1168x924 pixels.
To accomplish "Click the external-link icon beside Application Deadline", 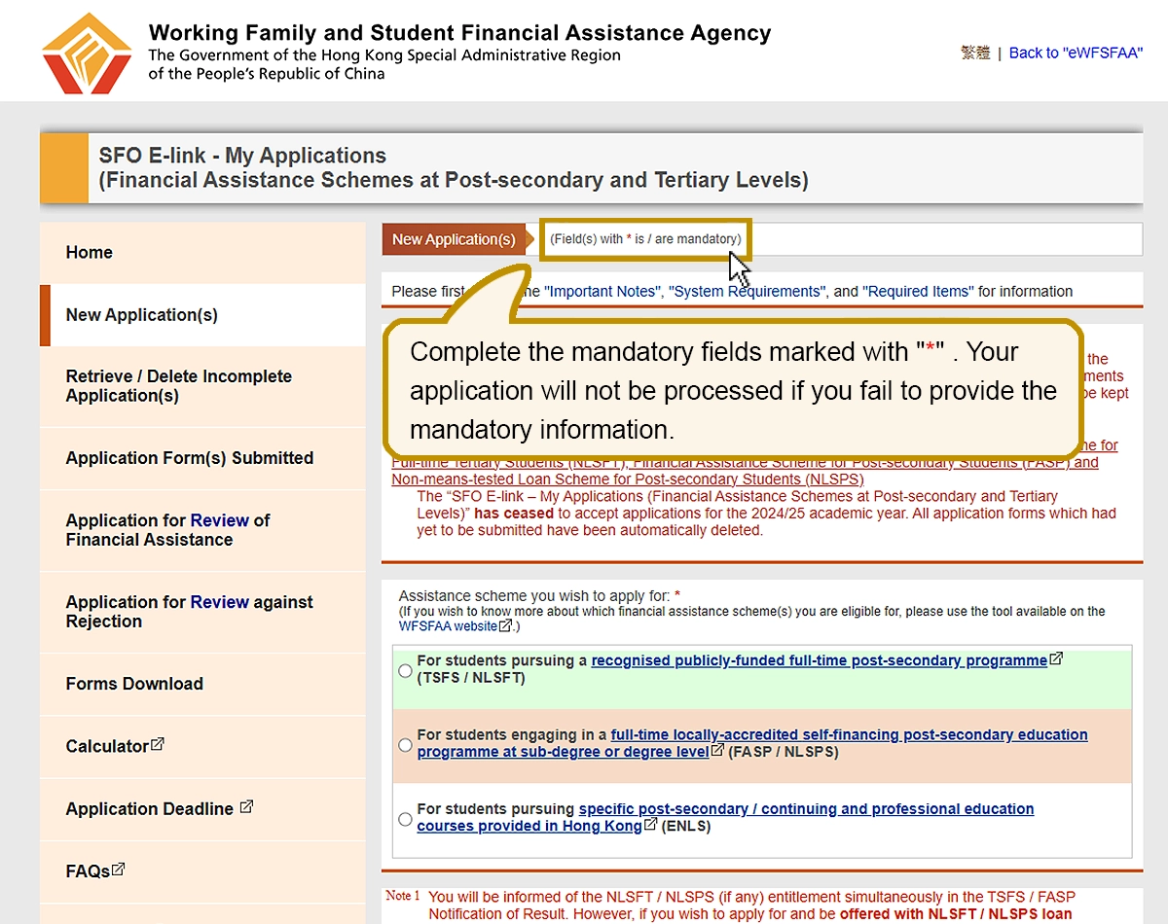I will click(246, 807).
